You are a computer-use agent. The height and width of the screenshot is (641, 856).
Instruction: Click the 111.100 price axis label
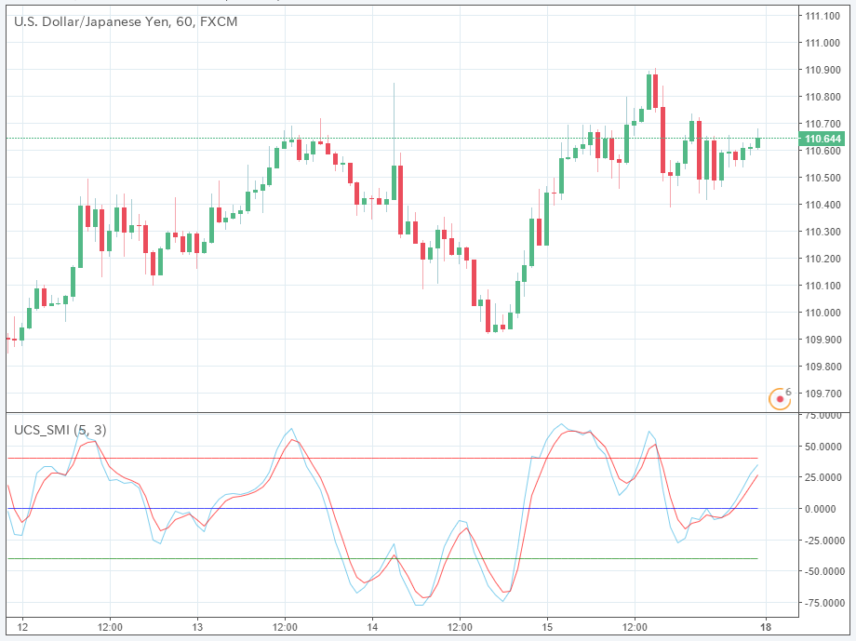pos(823,16)
